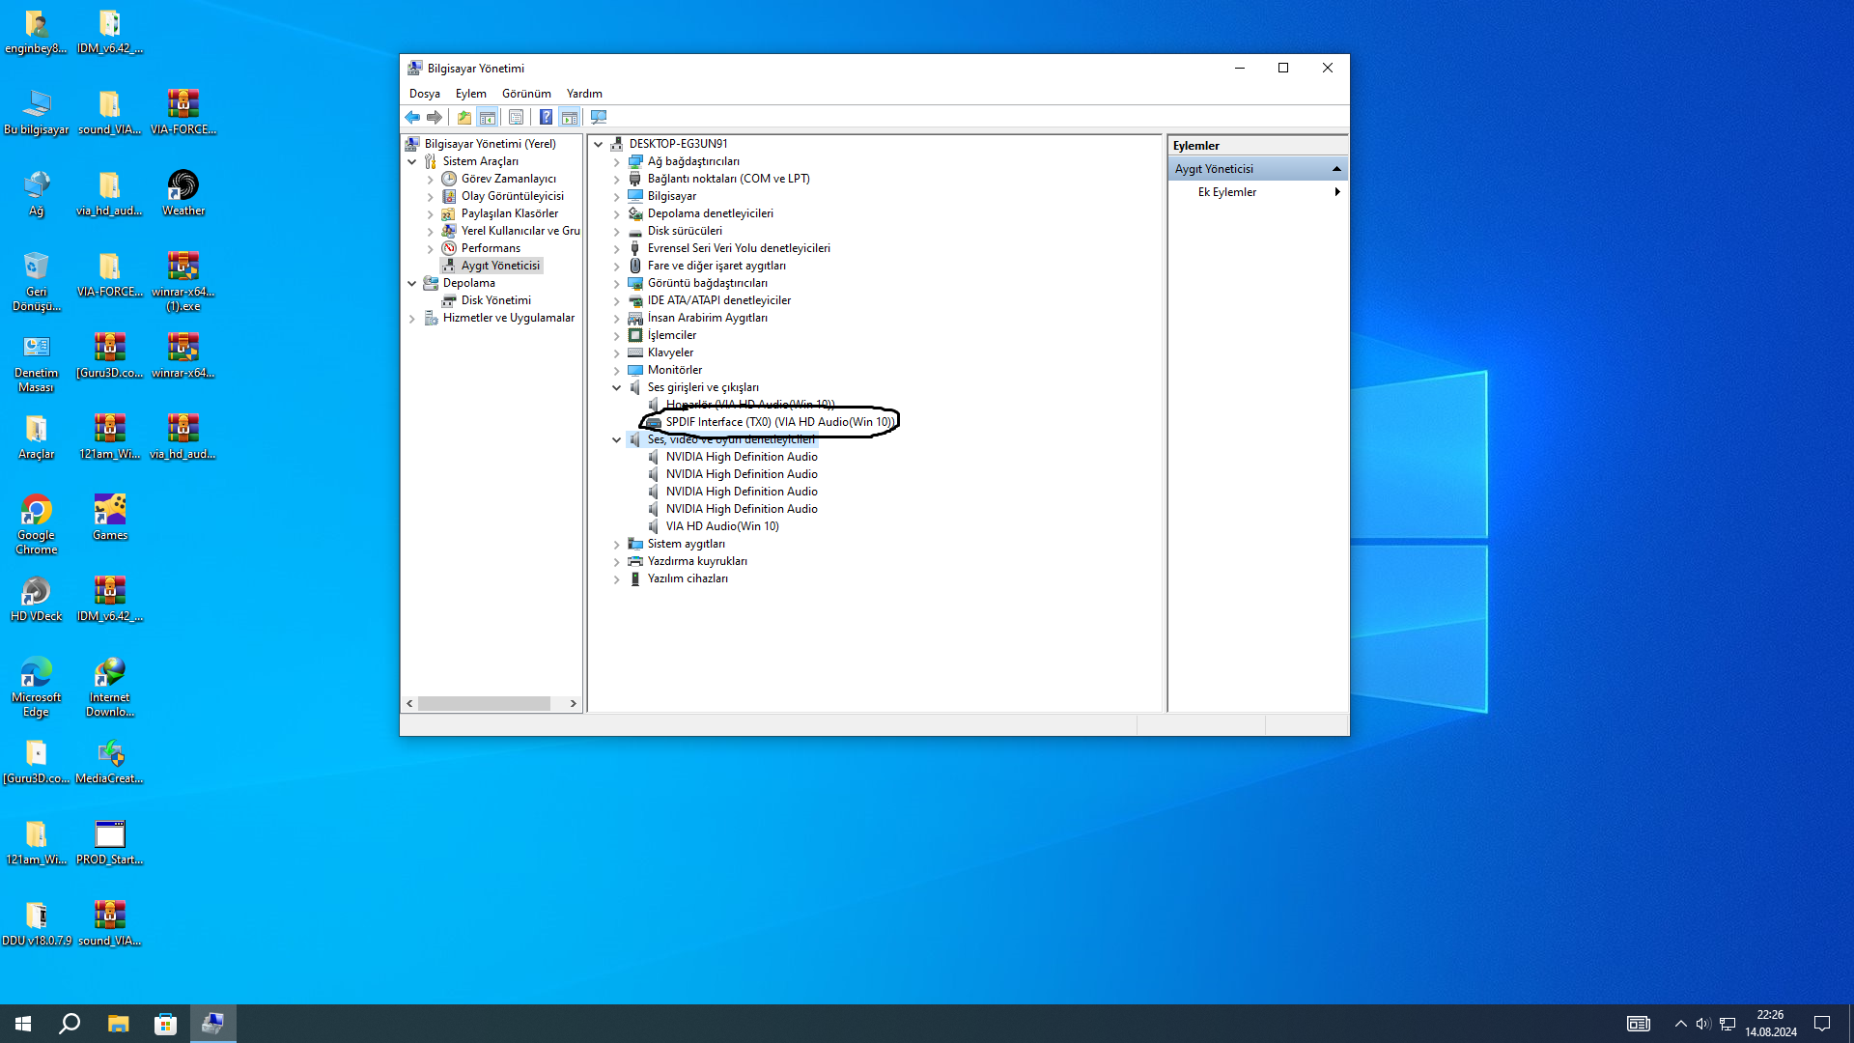Viewport: 1854px width, 1043px height.
Task: Click left pane horizontal scrollbar right arrow
Action: coord(574,703)
